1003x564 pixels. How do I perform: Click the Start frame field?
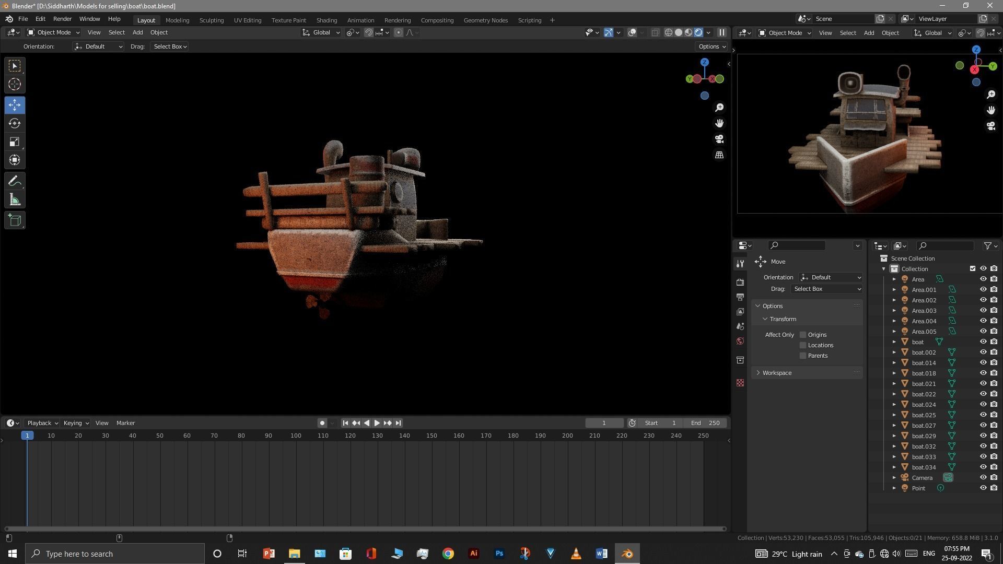point(660,423)
